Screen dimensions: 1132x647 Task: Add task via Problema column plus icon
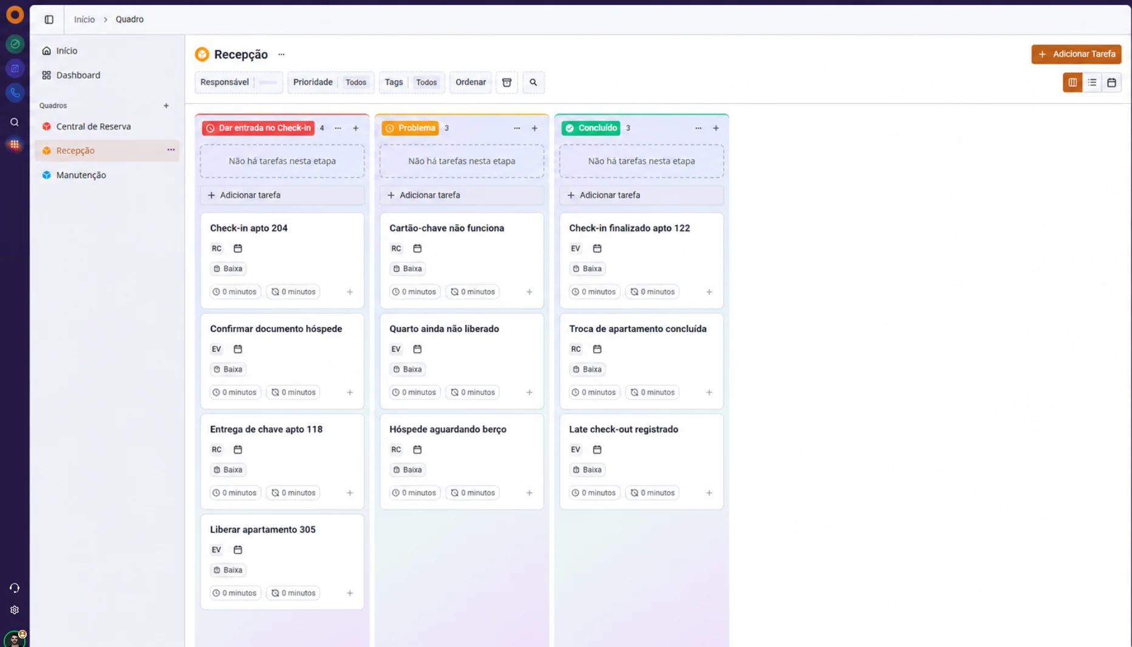pyautogui.click(x=534, y=128)
